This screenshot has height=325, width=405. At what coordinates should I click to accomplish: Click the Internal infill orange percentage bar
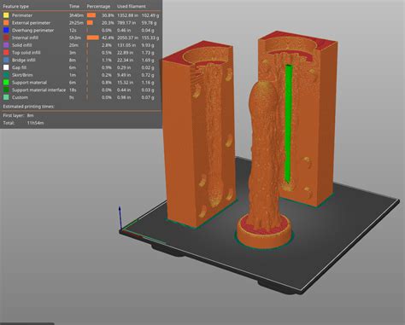(x=93, y=38)
